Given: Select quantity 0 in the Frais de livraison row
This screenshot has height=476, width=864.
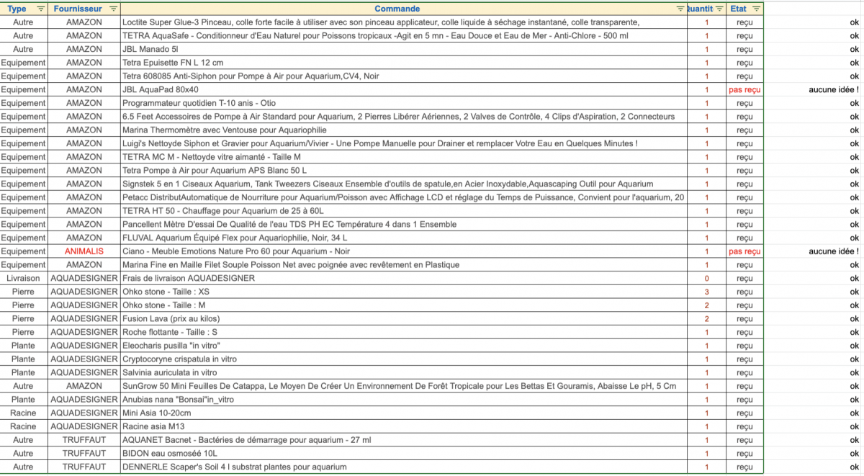Looking at the screenshot, I should point(706,278).
